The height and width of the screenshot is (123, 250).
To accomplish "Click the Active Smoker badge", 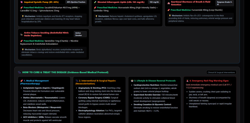I will coord(80,34).
